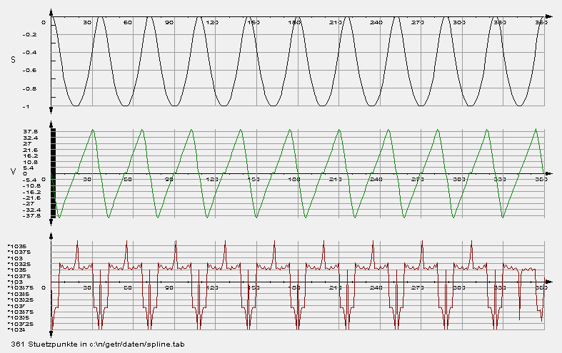Click the right arrow ending the S graph's x-axis
Viewport: 562px width, 353px height.
(x=548, y=16)
